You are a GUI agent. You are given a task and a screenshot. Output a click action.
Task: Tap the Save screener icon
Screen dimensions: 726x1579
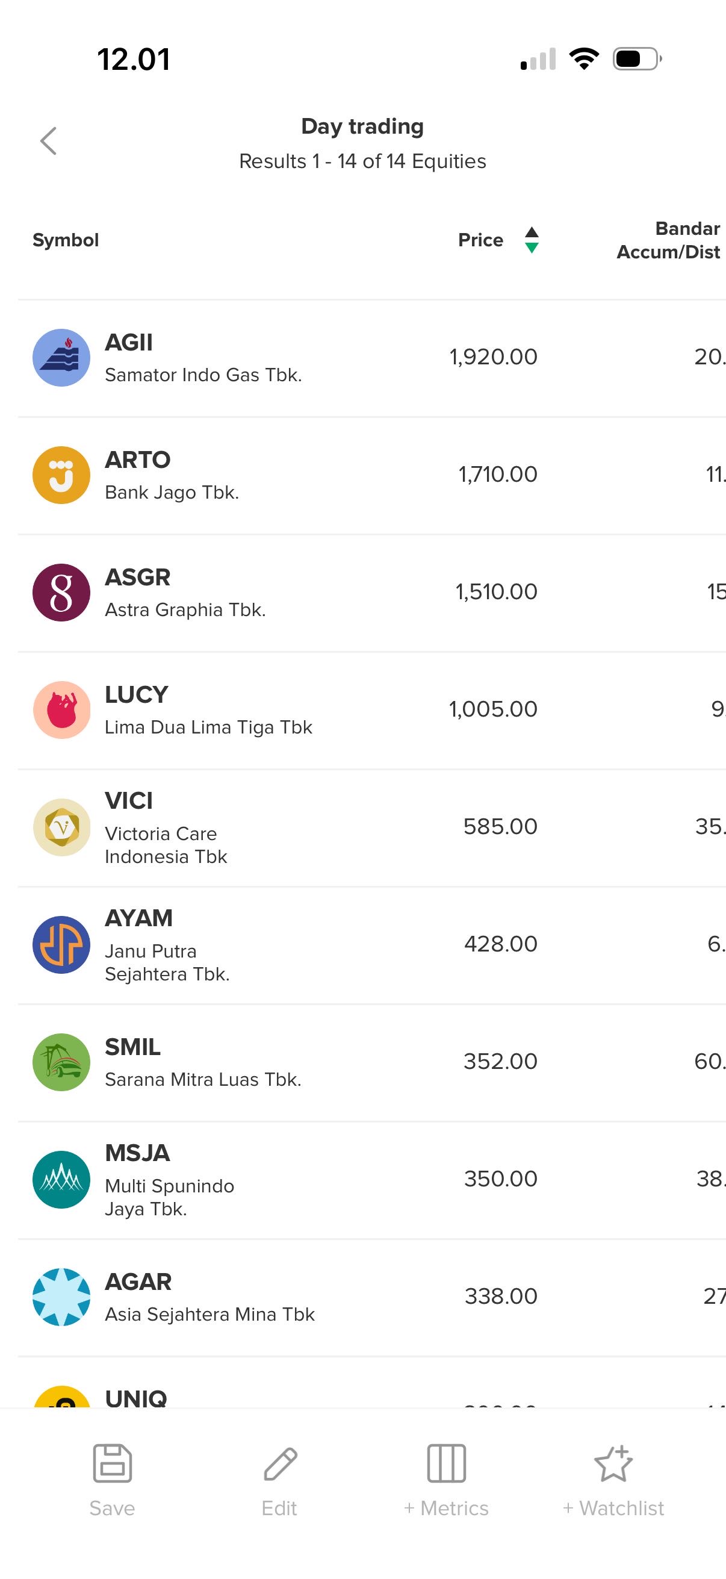pyautogui.click(x=112, y=1464)
